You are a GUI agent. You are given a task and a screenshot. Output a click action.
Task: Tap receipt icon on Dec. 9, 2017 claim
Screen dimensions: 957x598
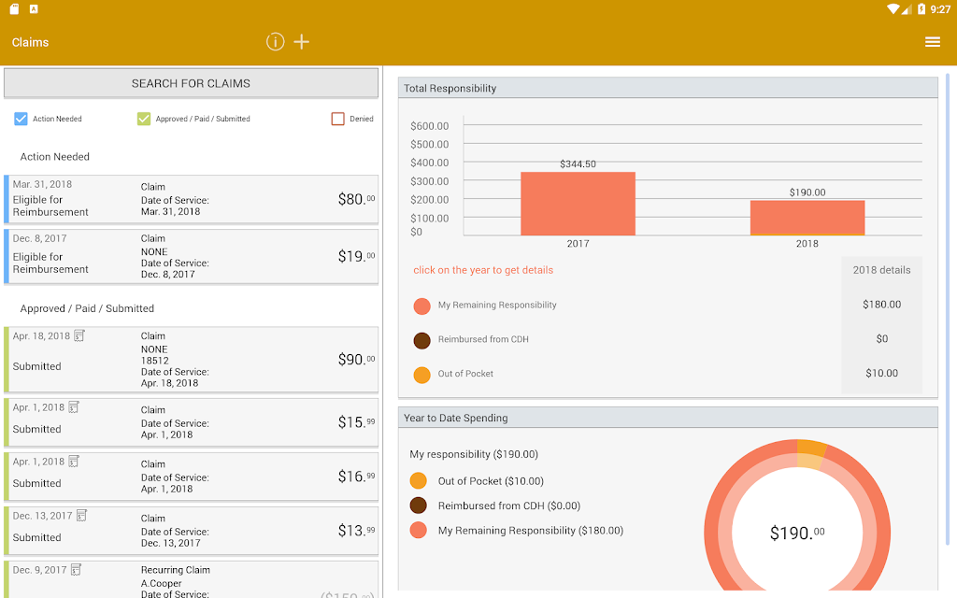tap(77, 570)
